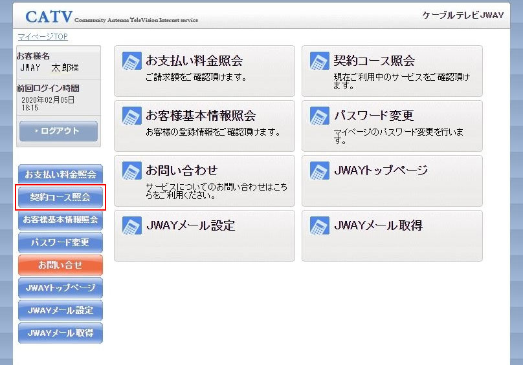This screenshot has height=365, width=523.
Task: Open the お問い合わせ card title
Action: pyautogui.click(x=181, y=170)
